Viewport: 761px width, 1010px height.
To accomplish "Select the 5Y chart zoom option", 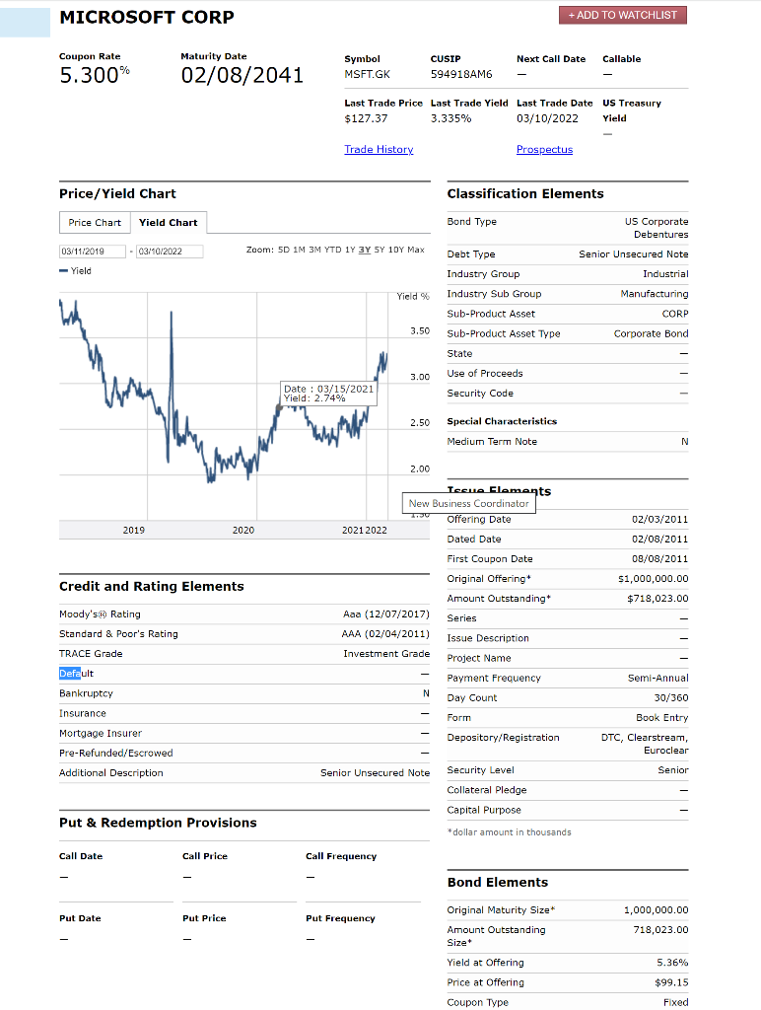I will click(x=379, y=251).
